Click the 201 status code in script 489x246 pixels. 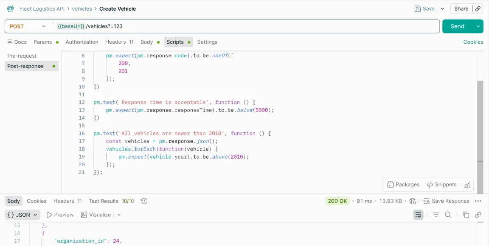(x=123, y=71)
